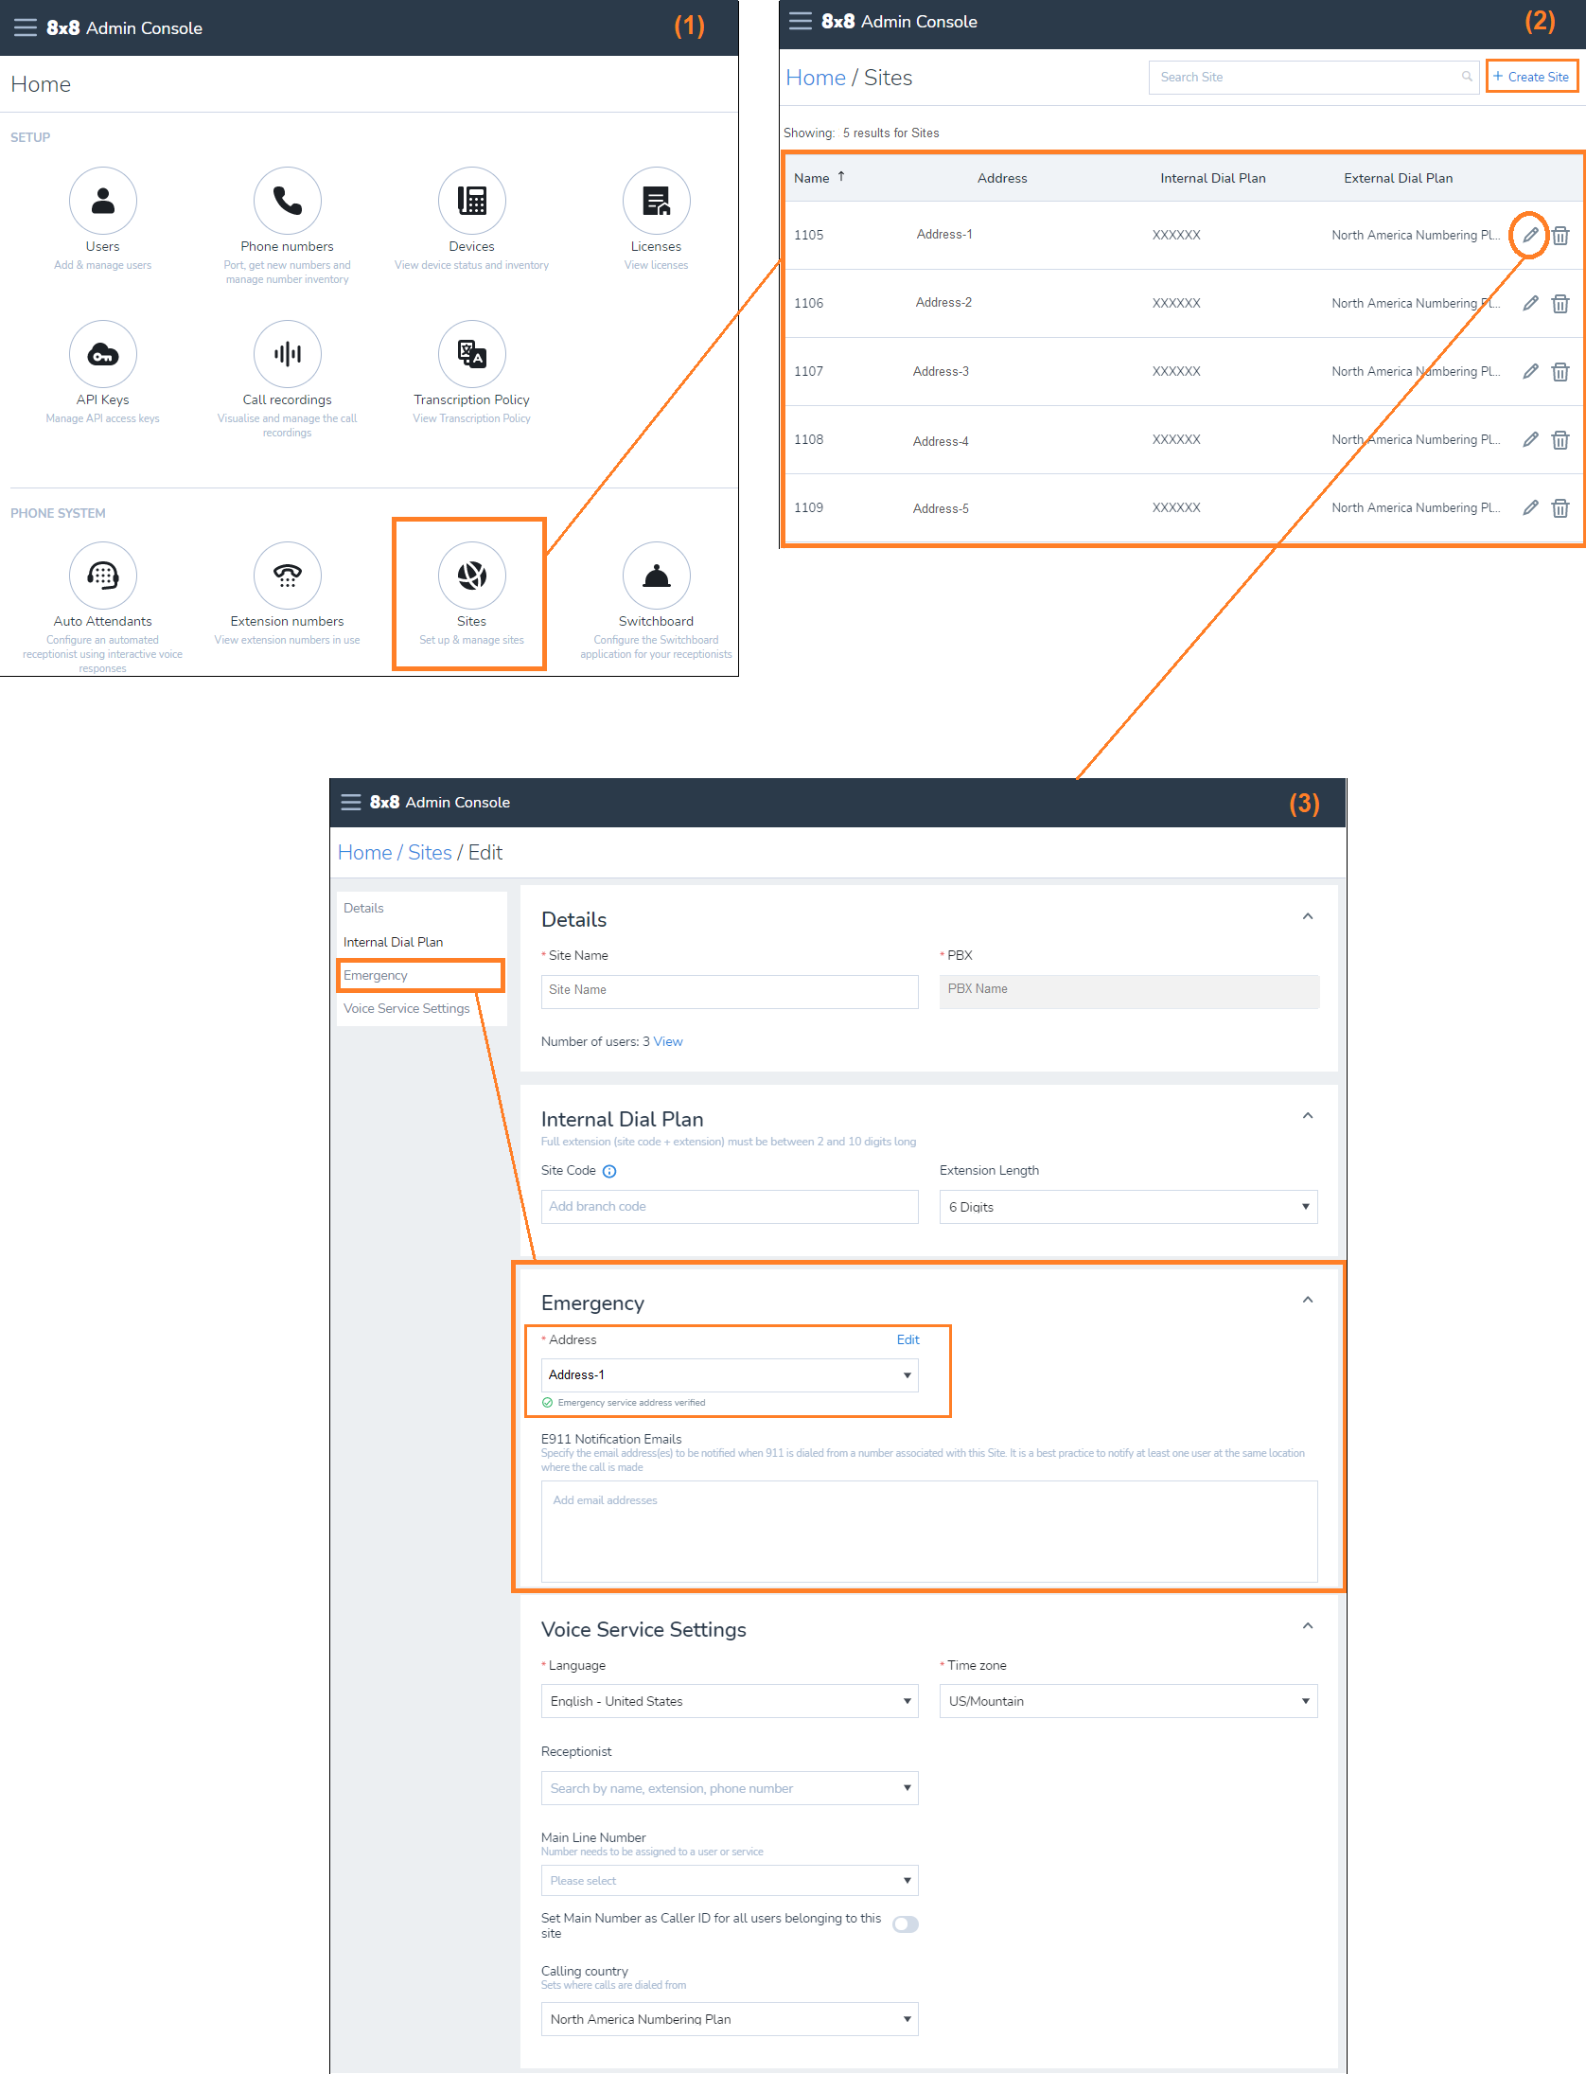The height and width of the screenshot is (2074, 1586).
Task: Open the API Keys icon
Action: pos(102,354)
